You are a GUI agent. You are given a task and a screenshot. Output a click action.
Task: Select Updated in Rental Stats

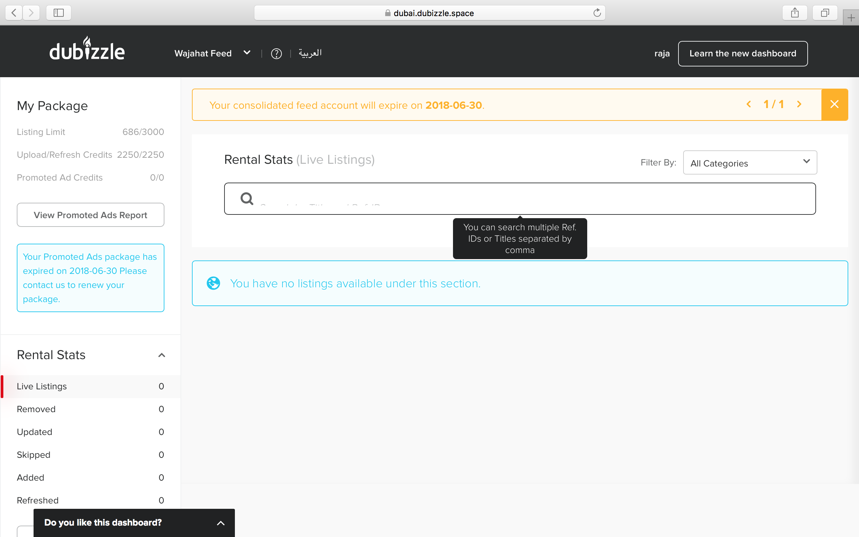coord(91,432)
